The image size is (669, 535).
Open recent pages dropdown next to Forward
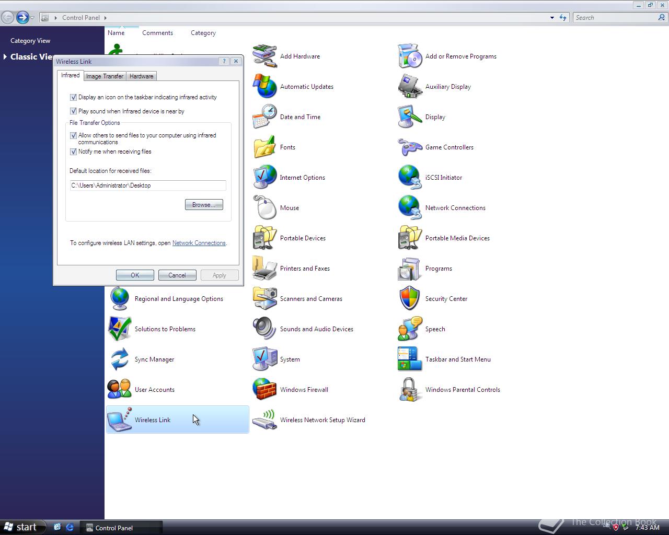[32, 18]
